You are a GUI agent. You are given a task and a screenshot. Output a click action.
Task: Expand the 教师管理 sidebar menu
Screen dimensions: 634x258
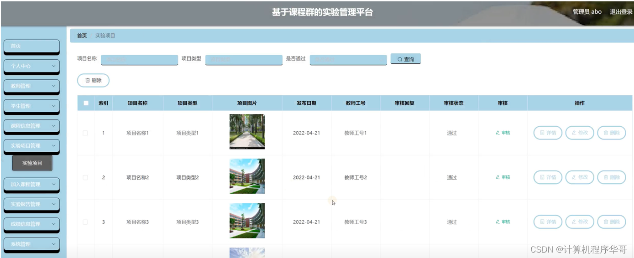[31, 86]
